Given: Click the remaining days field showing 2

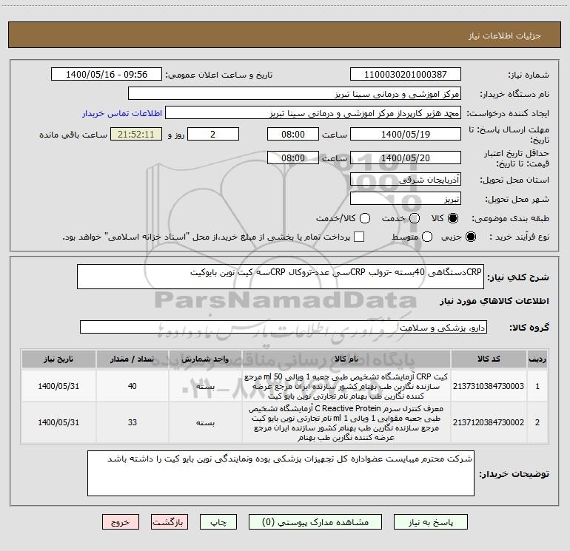Looking at the screenshot, I should pos(213,134).
